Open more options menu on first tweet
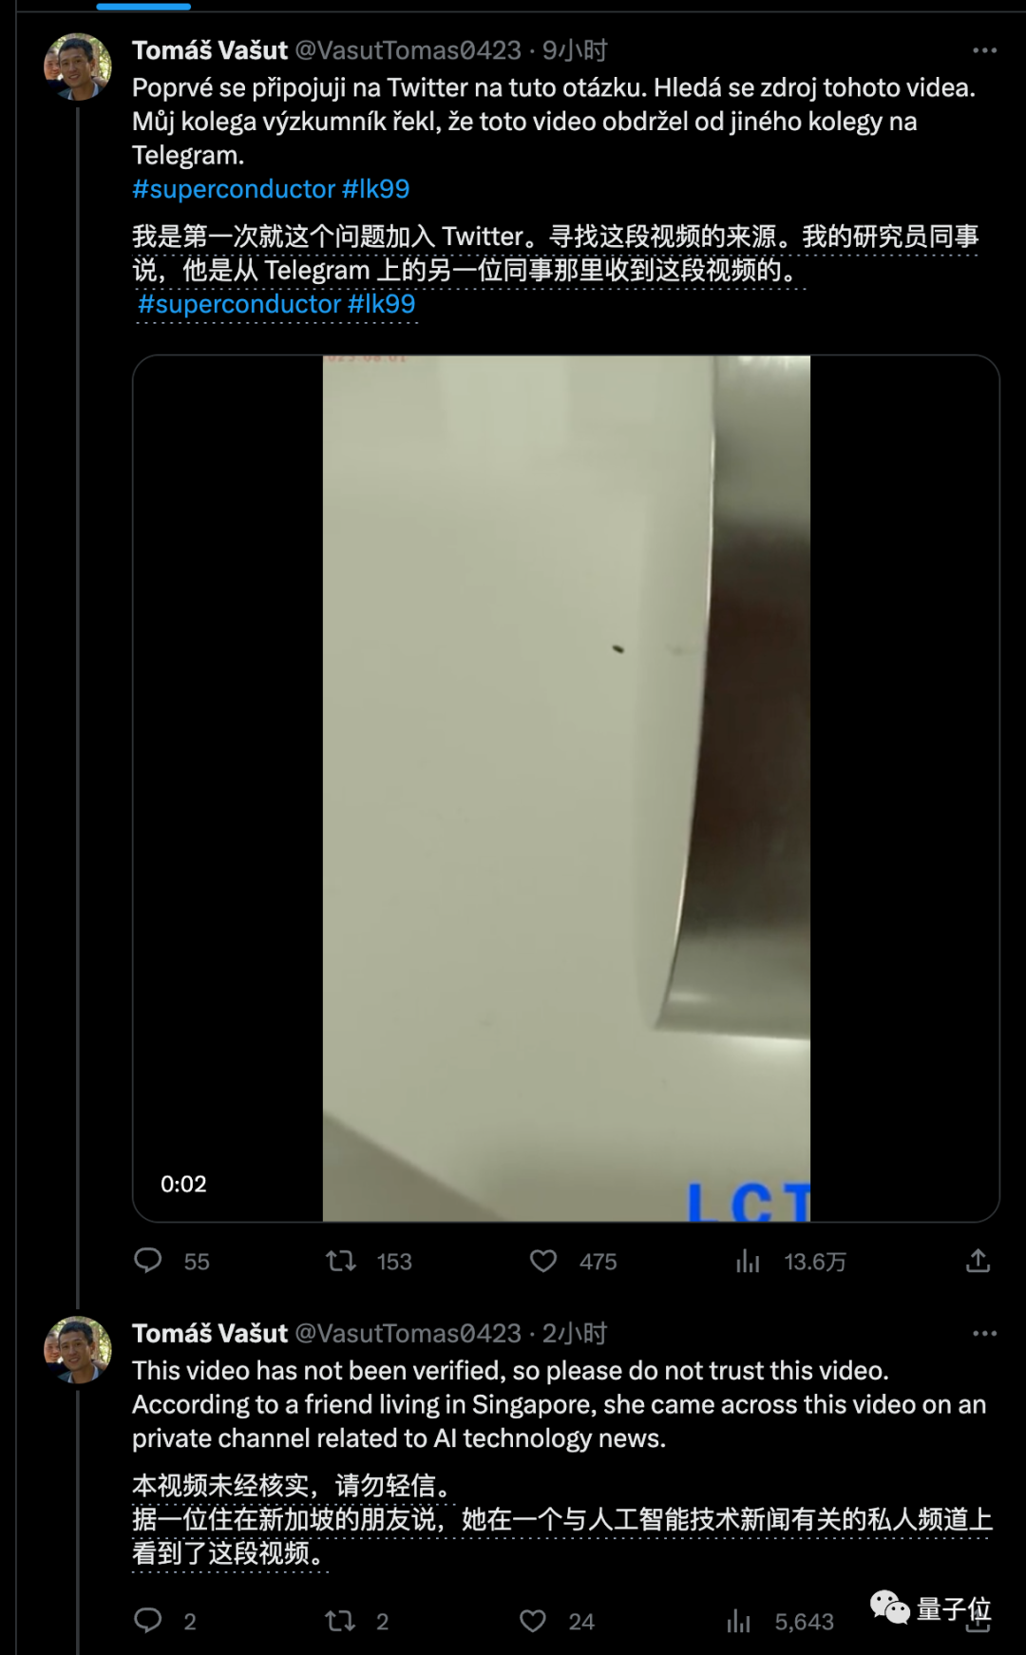 [x=984, y=50]
